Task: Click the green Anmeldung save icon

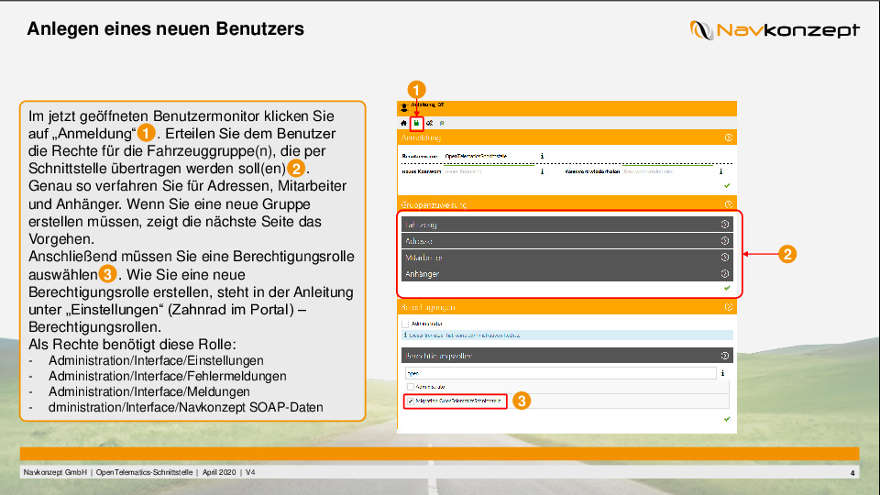Action: [416, 122]
